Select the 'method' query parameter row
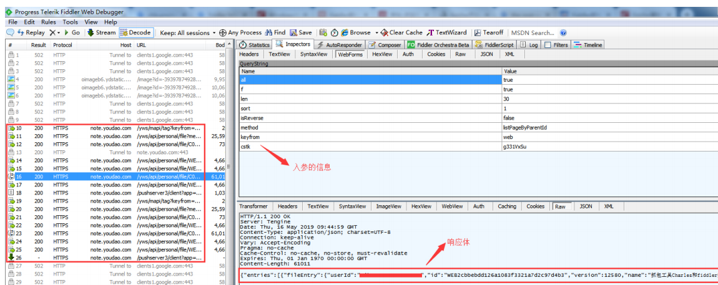Image resolution: width=718 pixels, height=285 pixels. coord(478,128)
